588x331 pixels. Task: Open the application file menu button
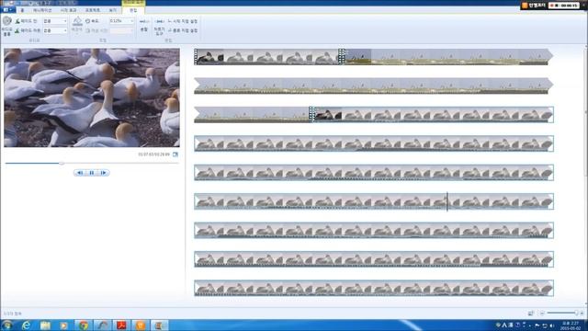pos(8,10)
